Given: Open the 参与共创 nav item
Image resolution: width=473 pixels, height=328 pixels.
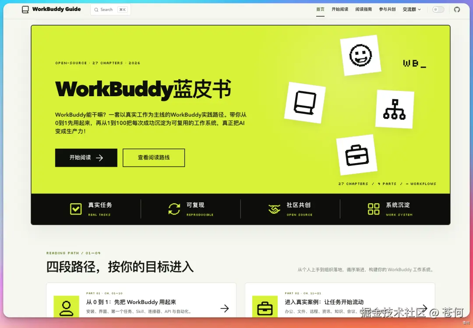Looking at the screenshot, I should (387, 9).
